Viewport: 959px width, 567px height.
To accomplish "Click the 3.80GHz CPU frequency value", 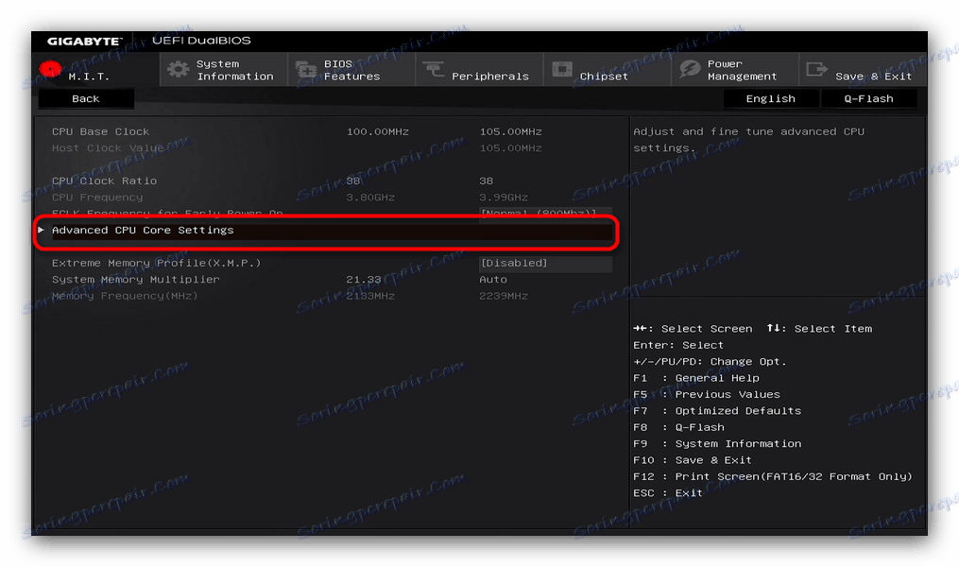I will (x=370, y=198).
